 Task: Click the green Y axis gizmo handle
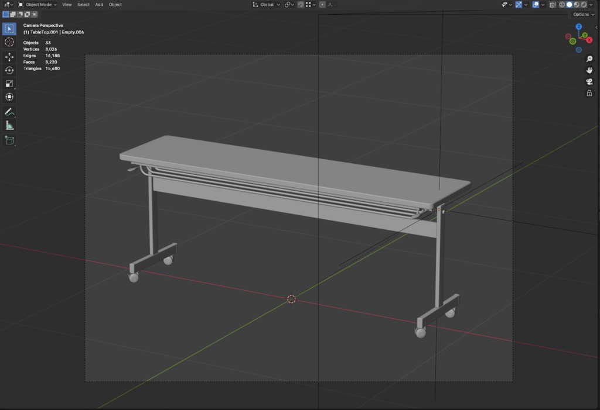[585, 35]
